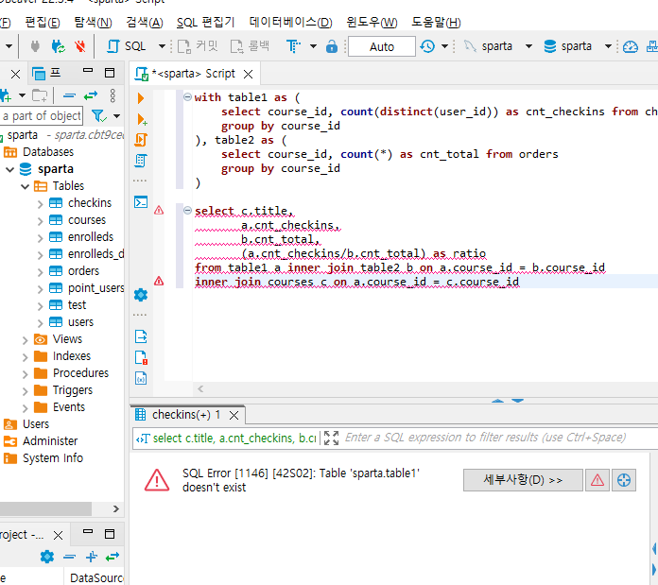
Task: Click the maximize results panel icon
Action: pos(331,438)
